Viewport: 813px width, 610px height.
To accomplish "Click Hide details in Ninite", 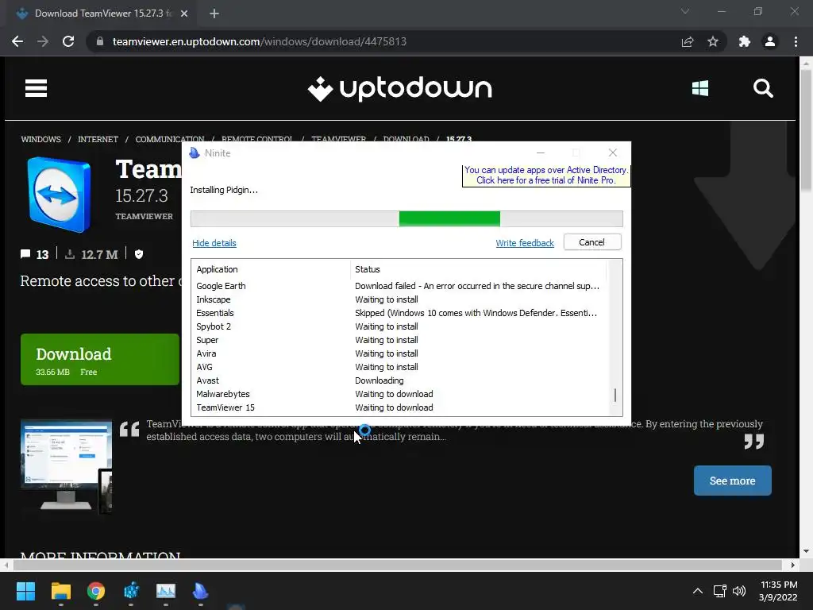I will [x=214, y=243].
